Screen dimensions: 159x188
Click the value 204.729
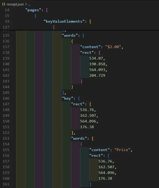coord(97,75)
